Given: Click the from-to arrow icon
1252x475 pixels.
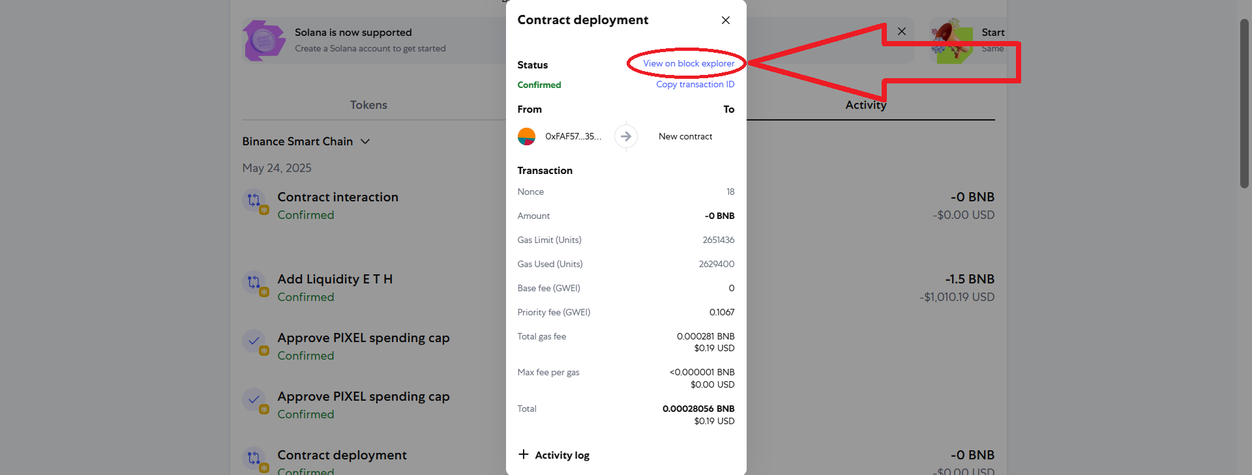Looking at the screenshot, I should 626,136.
